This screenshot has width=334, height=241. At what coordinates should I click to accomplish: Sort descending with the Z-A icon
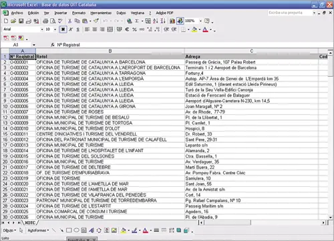(x=163, y=21)
